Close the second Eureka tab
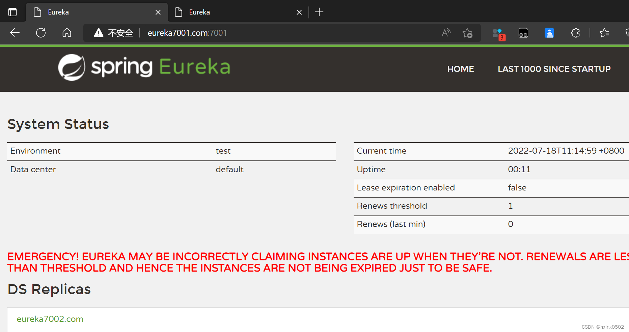629x332 pixels. 299,12
